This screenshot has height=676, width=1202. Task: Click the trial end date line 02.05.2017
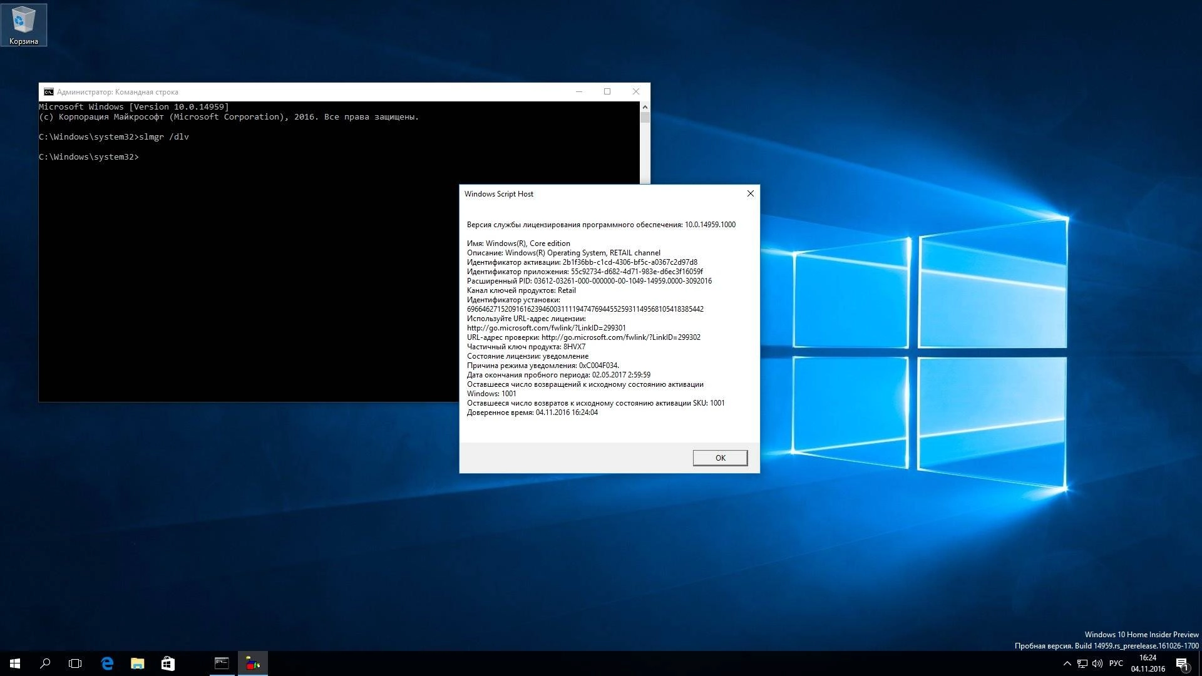click(558, 375)
